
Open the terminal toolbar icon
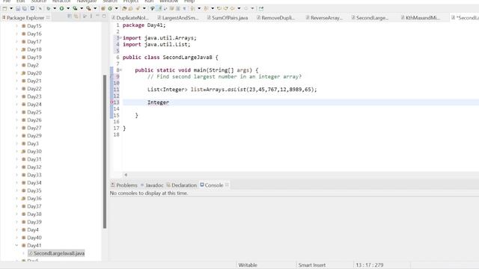[x=32, y=8]
